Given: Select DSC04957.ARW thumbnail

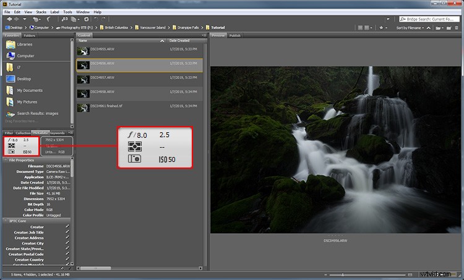Looking at the screenshot, I should (x=84, y=80).
